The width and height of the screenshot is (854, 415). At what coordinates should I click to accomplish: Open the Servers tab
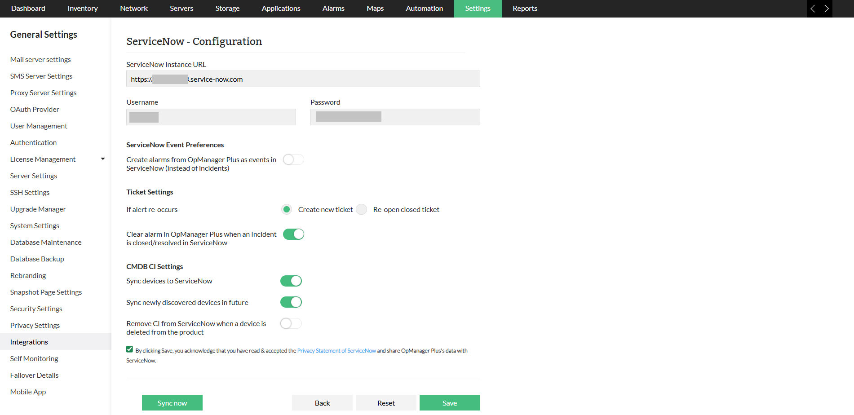pos(181,9)
